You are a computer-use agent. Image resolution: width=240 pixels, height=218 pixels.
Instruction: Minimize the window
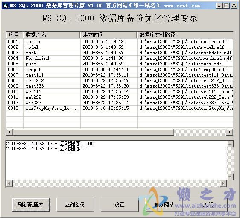(x=219, y=6)
